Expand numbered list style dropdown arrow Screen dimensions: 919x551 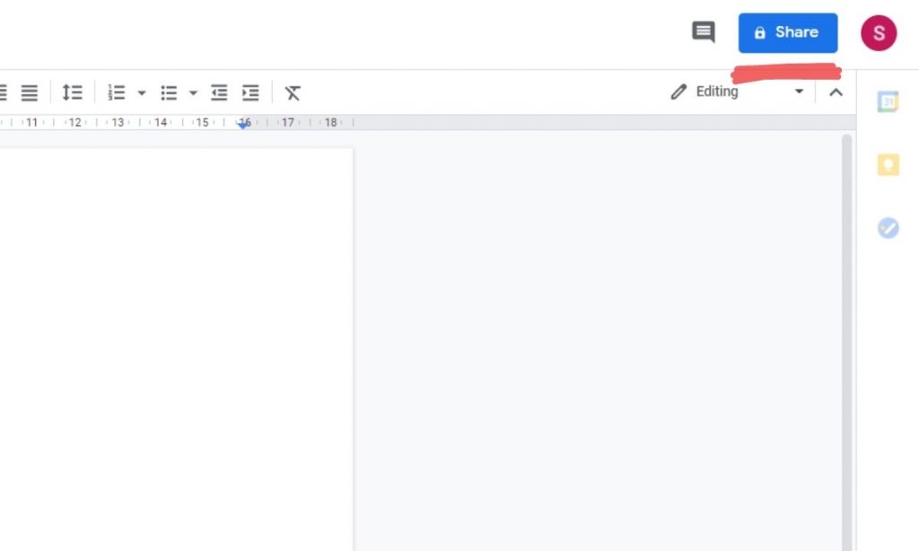point(141,92)
